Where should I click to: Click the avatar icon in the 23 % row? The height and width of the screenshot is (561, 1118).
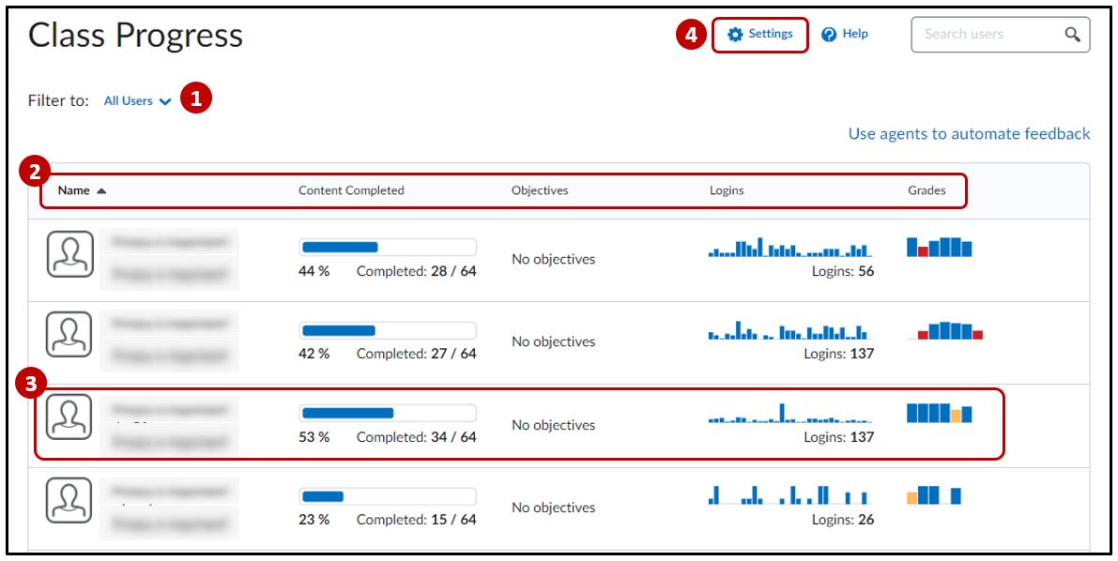click(69, 500)
